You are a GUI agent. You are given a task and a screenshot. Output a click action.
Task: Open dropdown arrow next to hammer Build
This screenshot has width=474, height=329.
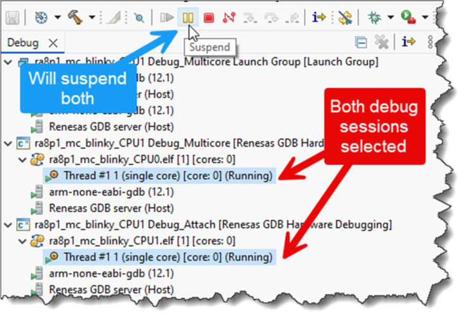pos(92,17)
